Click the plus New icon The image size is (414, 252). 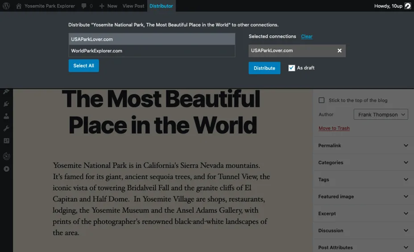click(x=102, y=6)
